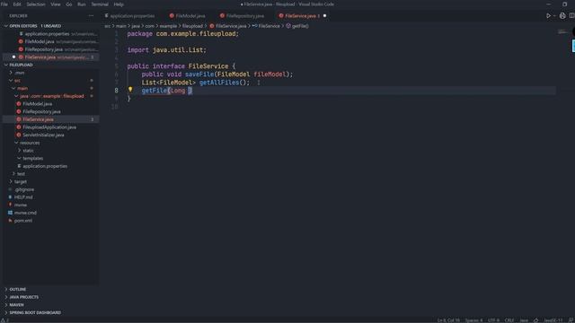Open the Help menu
The height and width of the screenshot is (323, 575).
119,4
